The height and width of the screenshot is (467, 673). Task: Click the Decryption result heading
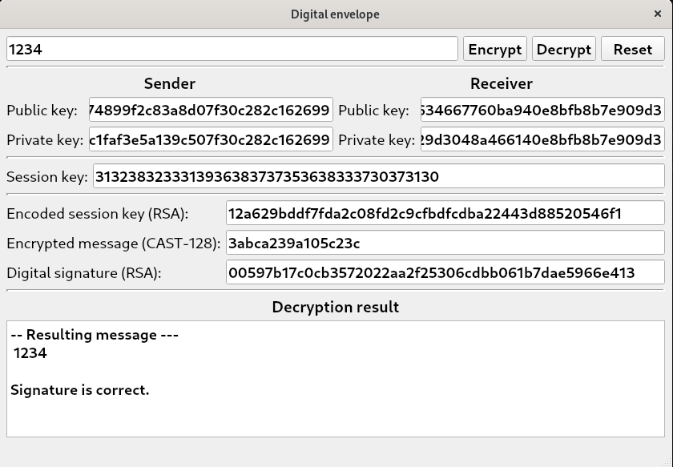coord(336,307)
